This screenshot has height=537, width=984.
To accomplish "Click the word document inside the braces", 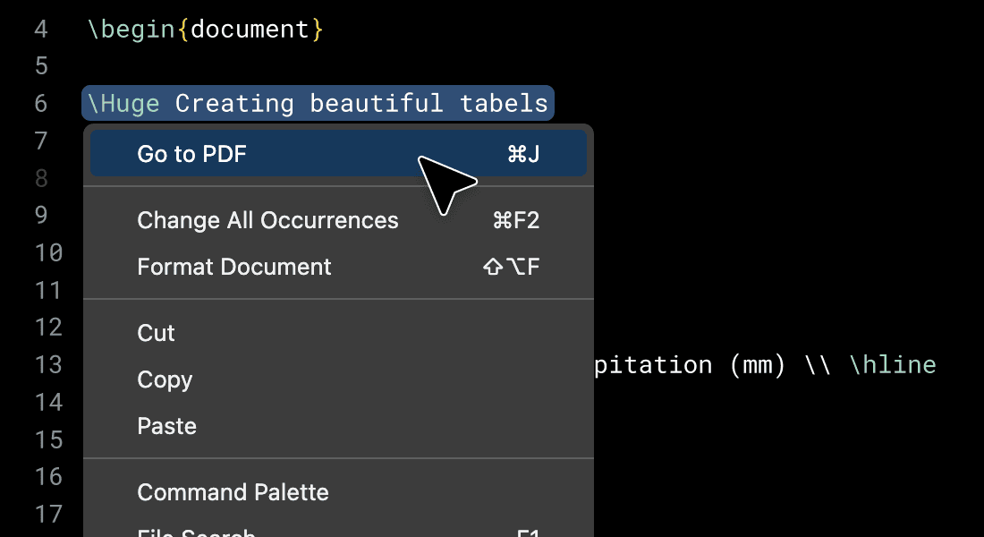I will pyautogui.click(x=250, y=30).
